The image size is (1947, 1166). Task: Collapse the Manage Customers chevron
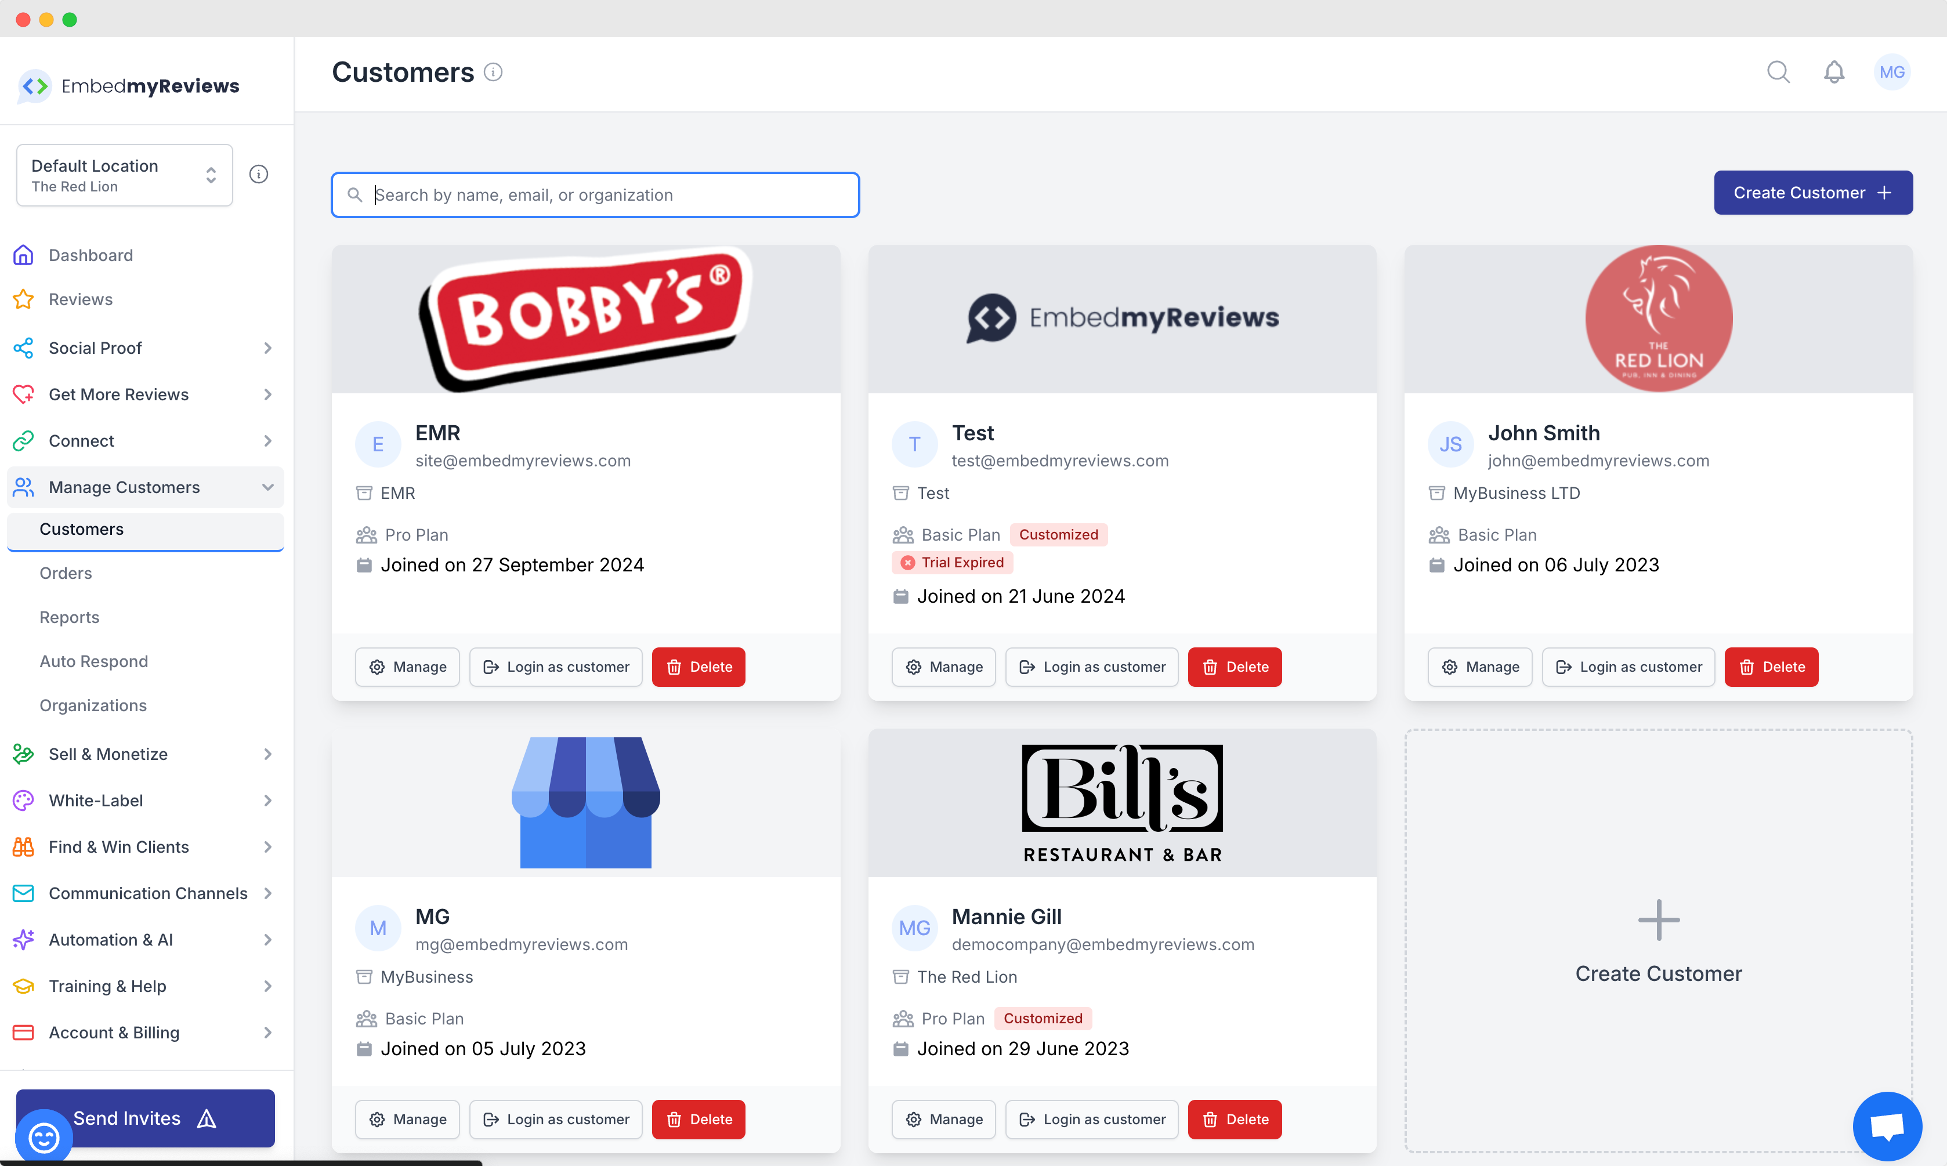pos(268,487)
